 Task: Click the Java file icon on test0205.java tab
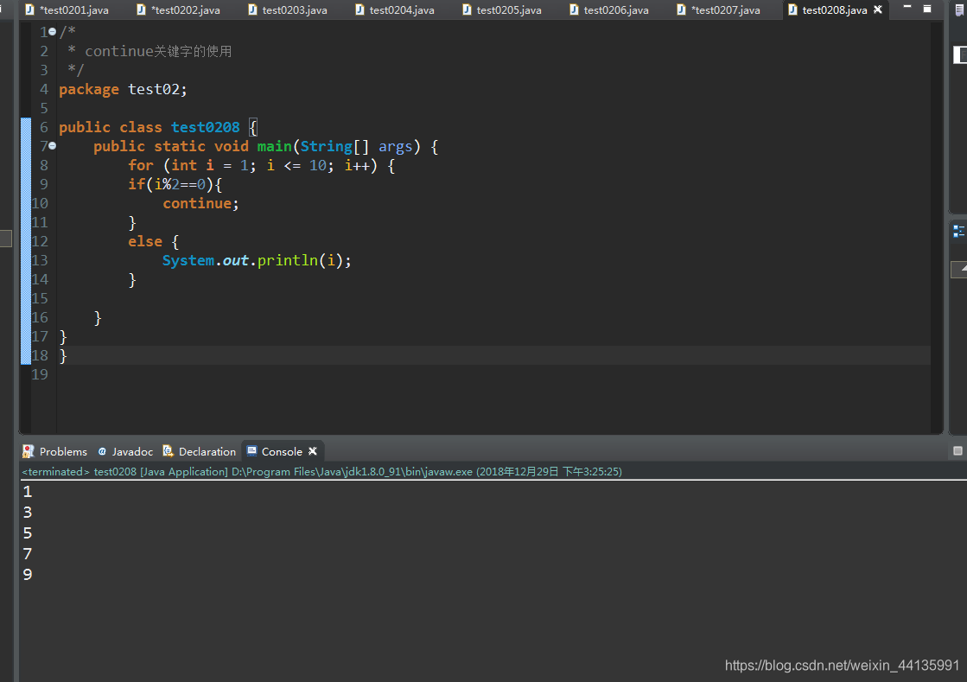[x=467, y=10]
